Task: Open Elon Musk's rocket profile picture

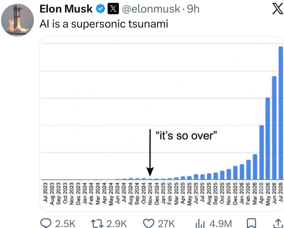Action: [x=17, y=20]
